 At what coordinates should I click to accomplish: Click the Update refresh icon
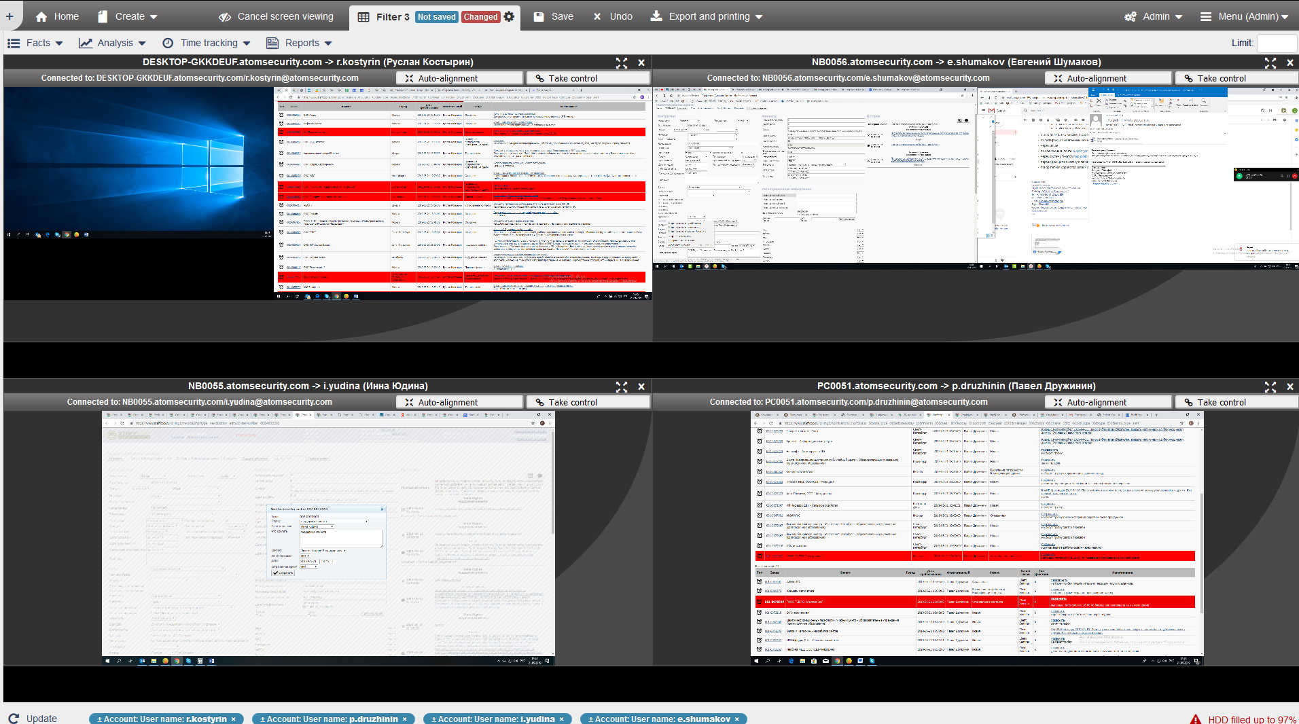click(x=14, y=718)
